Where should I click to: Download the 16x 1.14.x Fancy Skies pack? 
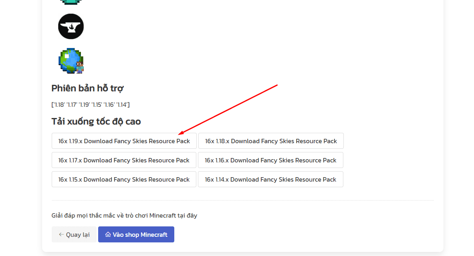pyautogui.click(x=270, y=180)
